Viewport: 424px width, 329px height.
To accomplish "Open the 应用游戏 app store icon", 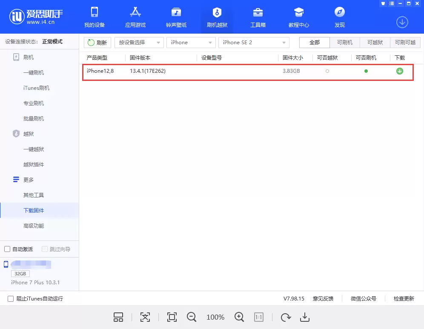I will pos(135,12).
